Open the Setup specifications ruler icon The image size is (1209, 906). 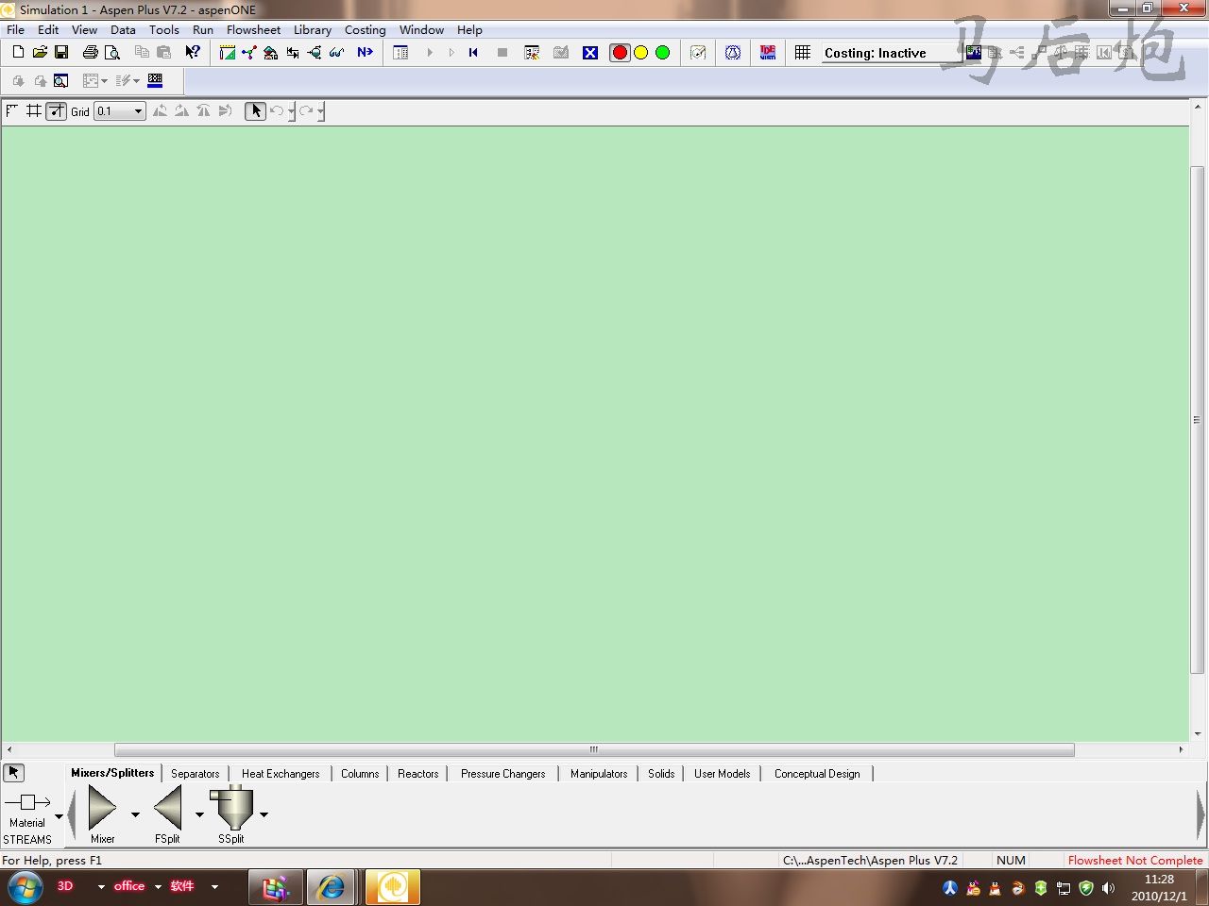228,53
